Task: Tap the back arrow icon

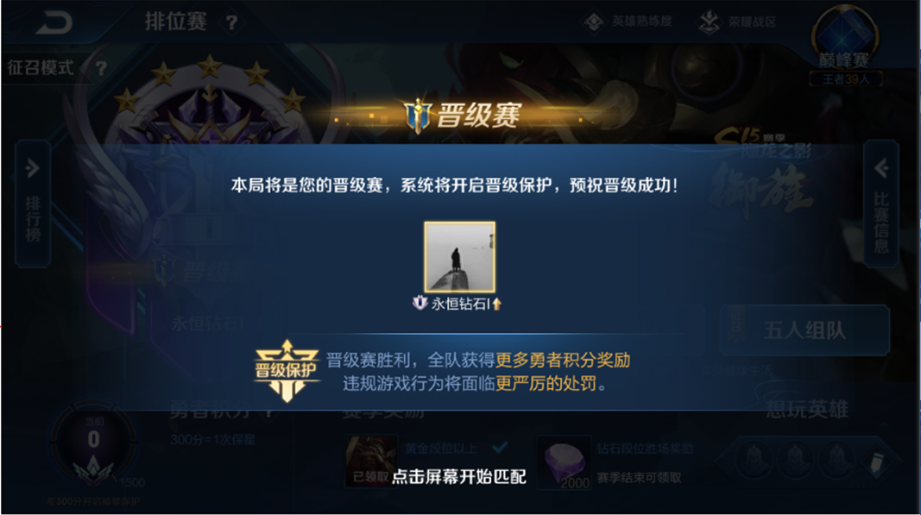Action: [x=54, y=22]
